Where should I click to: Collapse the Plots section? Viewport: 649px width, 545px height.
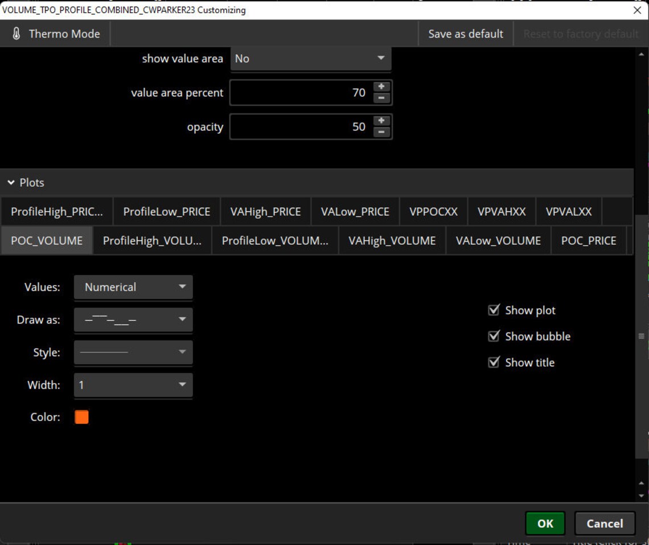(x=11, y=182)
